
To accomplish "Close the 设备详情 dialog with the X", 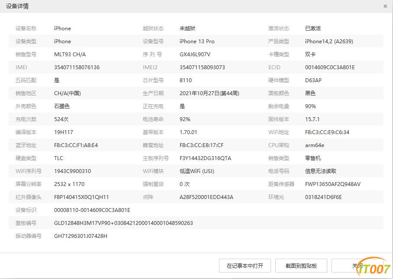I will pyautogui.click(x=385, y=6).
